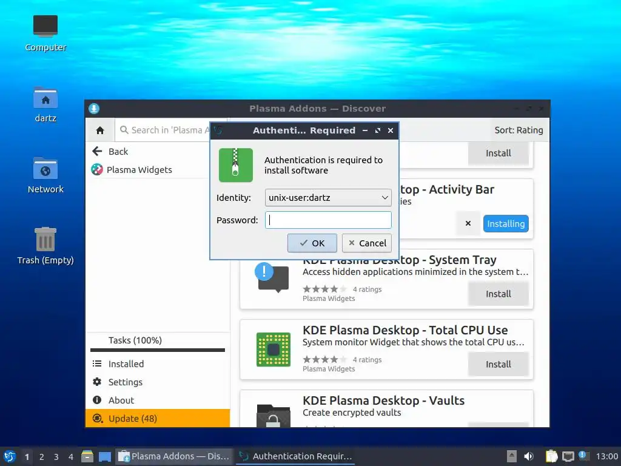Open the Network desktop icon

[45, 175]
